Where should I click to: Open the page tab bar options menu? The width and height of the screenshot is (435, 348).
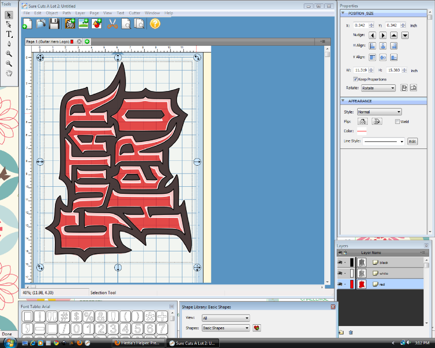pyautogui.click(x=323, y=41)
